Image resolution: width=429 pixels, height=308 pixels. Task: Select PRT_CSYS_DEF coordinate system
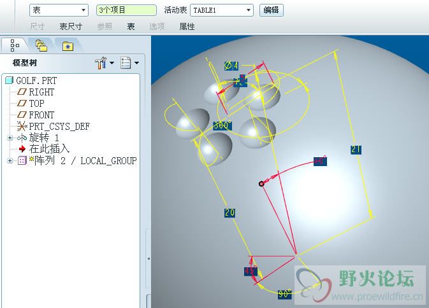59,127
